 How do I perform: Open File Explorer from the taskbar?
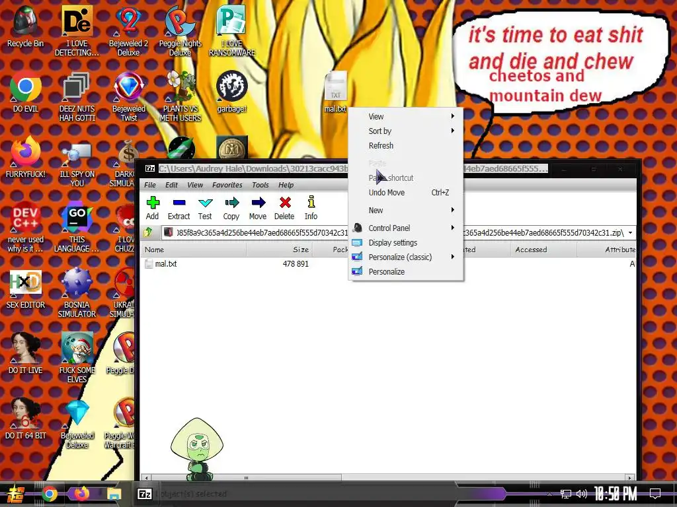[x=114, y=494]
